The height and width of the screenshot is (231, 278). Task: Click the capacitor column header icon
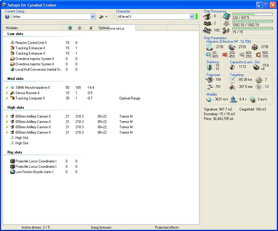tap(91, 28)
